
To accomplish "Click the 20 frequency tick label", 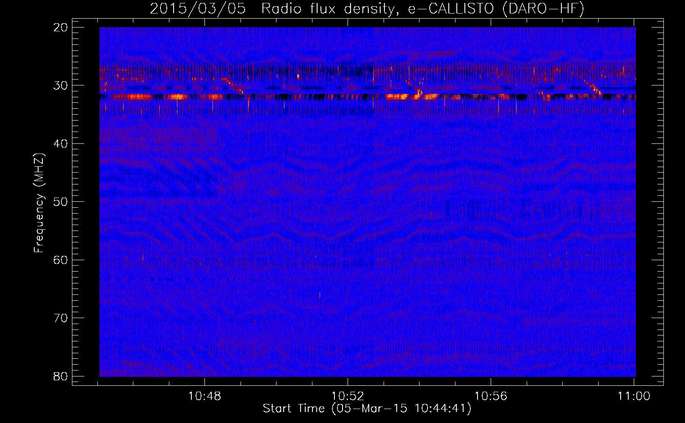I will pos(61,27).
